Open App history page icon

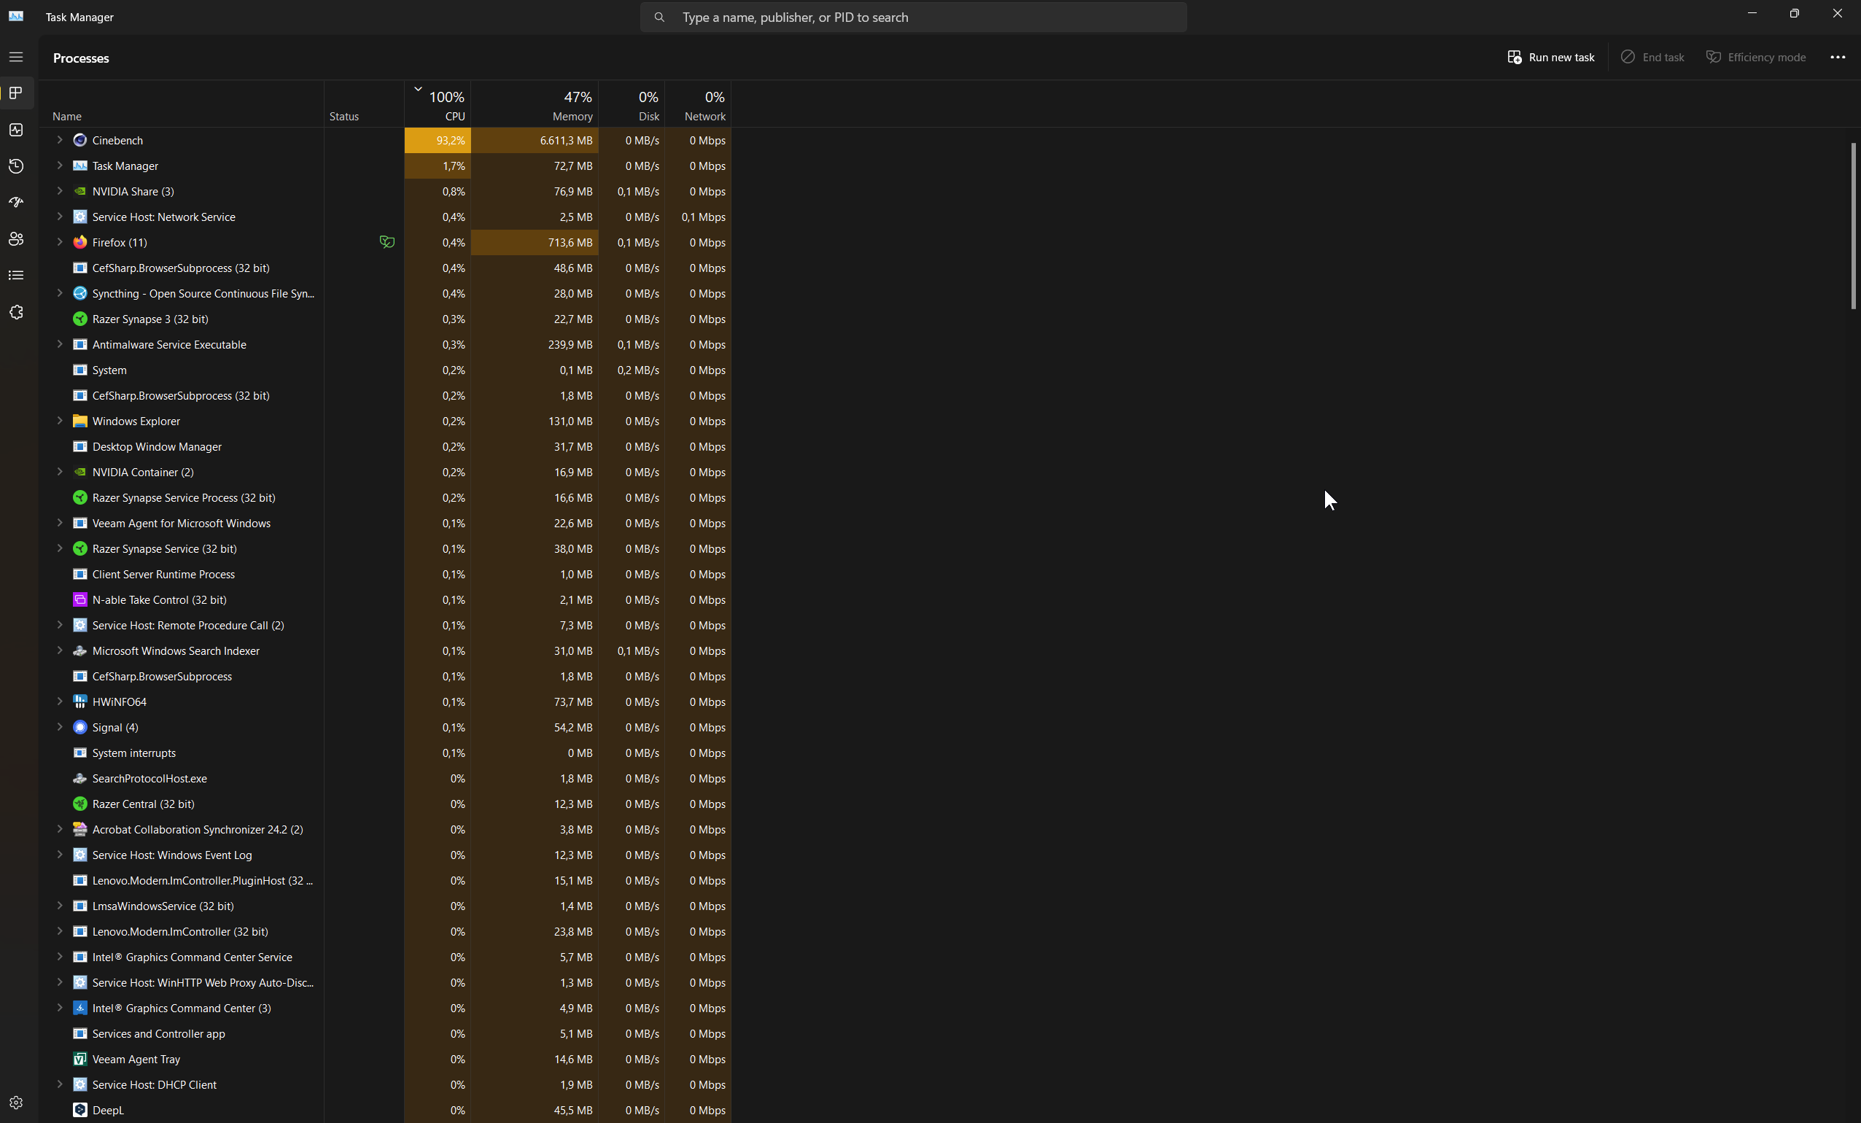(16, 166)
